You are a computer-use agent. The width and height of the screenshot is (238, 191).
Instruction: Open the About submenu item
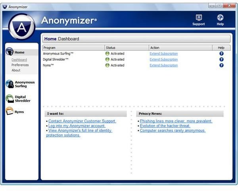point(16,70)
